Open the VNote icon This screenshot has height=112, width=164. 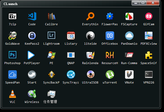point(129,74)
